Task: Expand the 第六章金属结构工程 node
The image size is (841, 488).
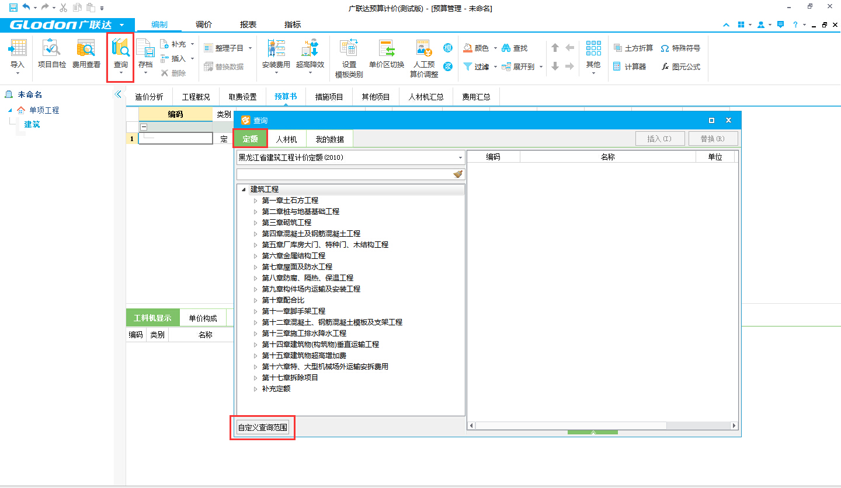Action: 255,256
